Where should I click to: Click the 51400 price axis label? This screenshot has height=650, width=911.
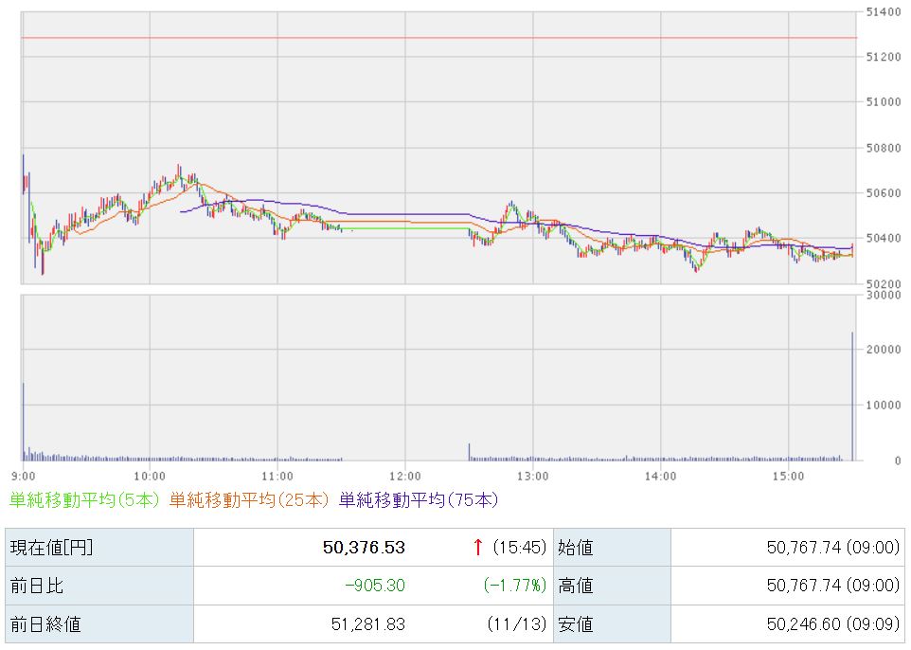coord(883,11)
